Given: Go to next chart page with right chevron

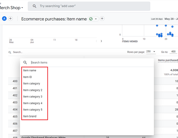Looking at the screenshot, I should pyautogui.click(x=101, y=41).
